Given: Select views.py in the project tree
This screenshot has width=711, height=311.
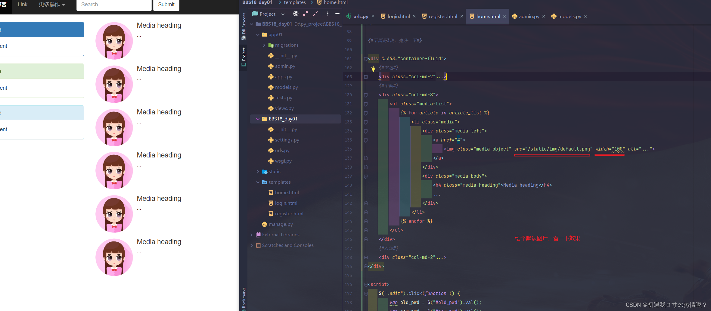Looking at the screenshot, I should coord(284,108).
